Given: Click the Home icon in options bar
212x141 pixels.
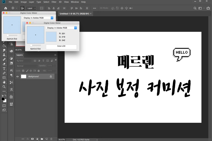Looking at the screenshot, I should tap(6, 8).
